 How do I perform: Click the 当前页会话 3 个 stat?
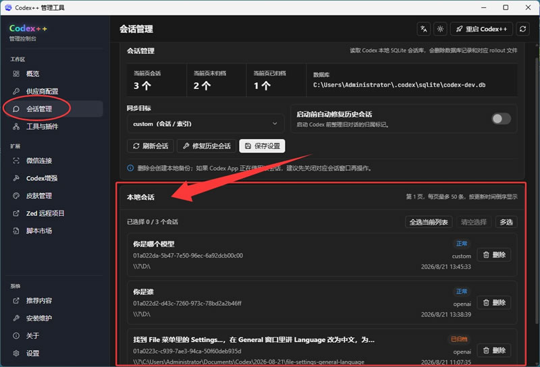coord(157,80)
